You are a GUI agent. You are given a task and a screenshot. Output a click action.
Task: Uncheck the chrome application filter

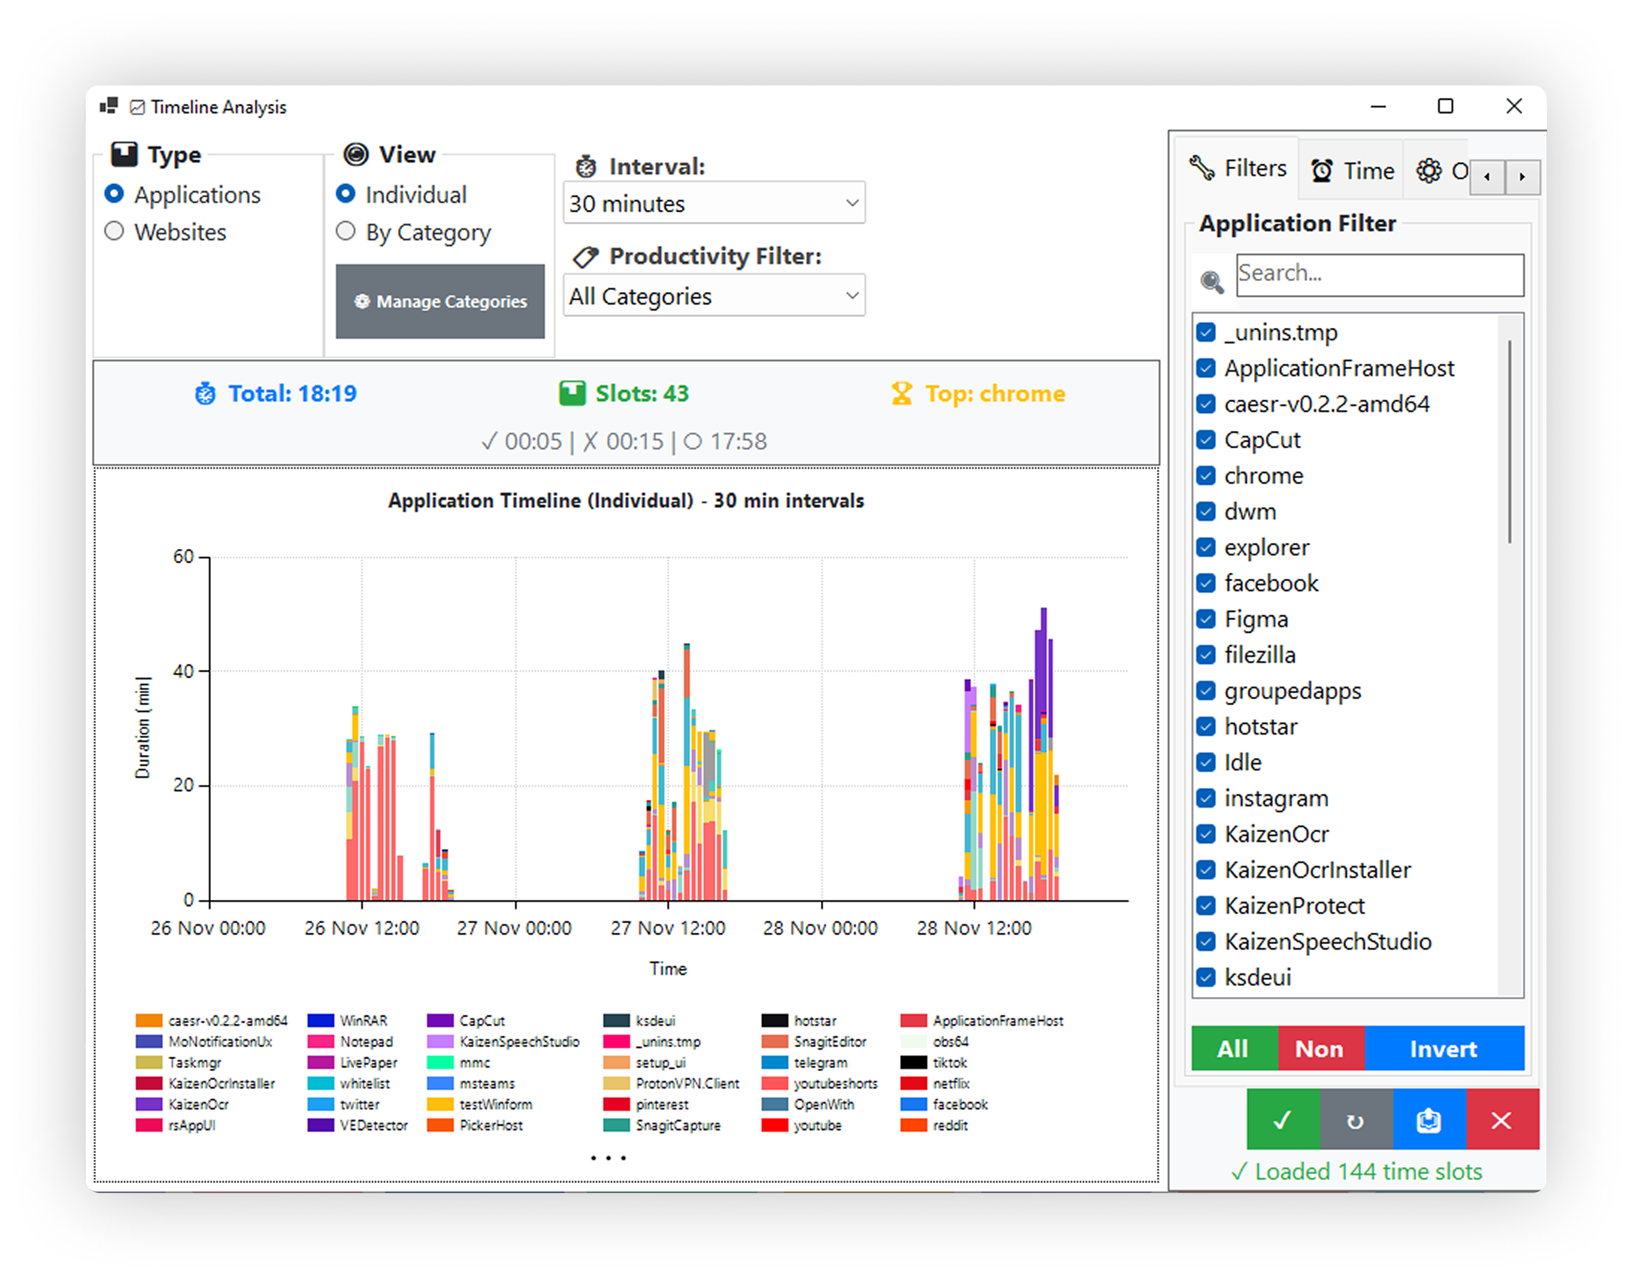tap(1206, 475)
